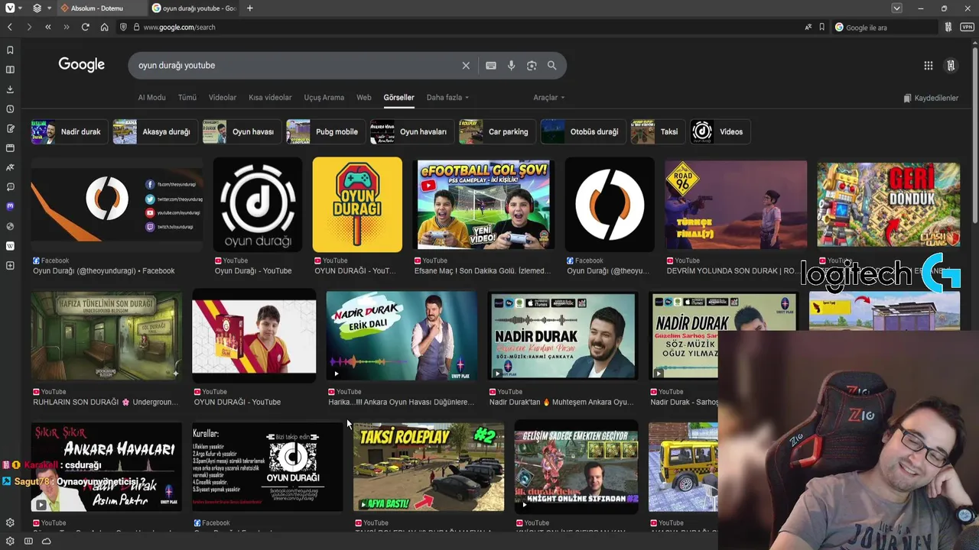Focus the Google ile ara search field
The image size is (979, 550).
click(x=884, y=27)
